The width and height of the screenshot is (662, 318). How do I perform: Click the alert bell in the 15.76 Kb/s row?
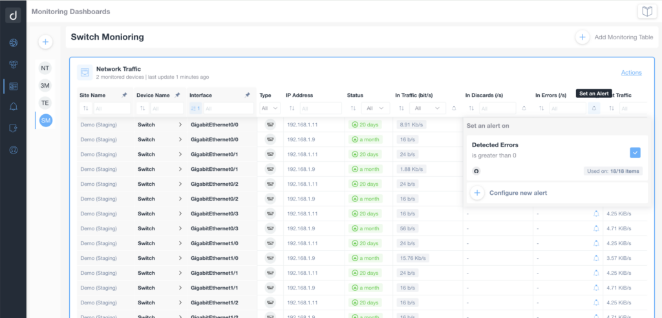[x=596, y=258]
